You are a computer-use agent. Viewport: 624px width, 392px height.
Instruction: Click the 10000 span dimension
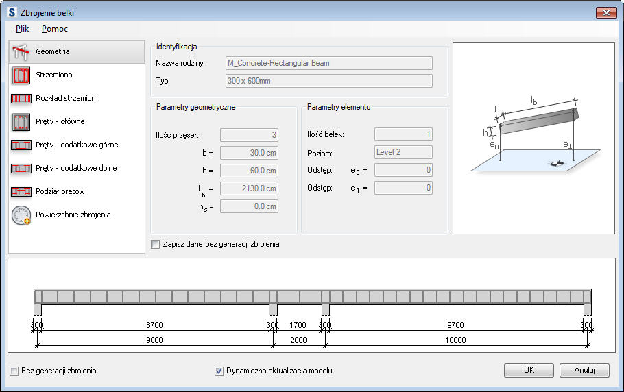click(455, 340)
